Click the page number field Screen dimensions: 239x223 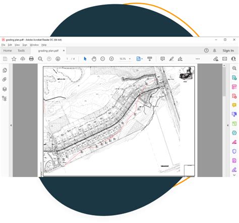click(67, 59)
